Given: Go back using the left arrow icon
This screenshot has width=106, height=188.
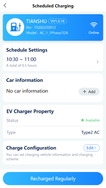Looking at the screenshot, I should coord(5,5).
